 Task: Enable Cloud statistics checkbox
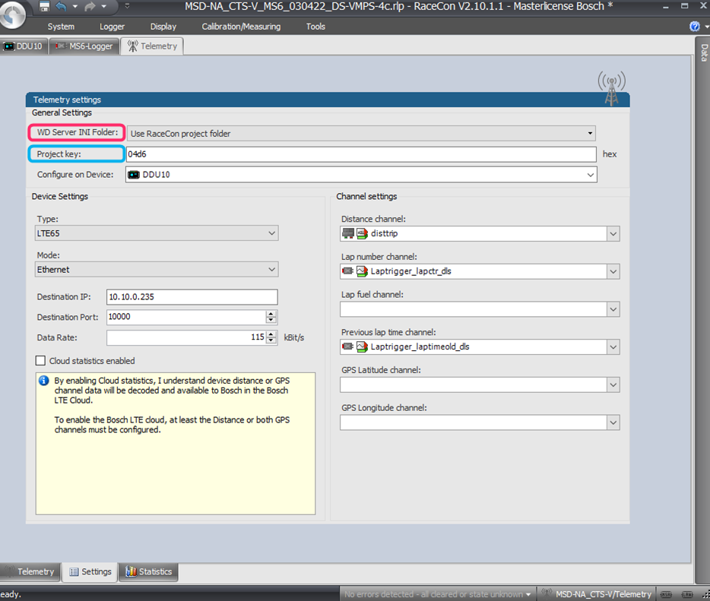(40, 361)
